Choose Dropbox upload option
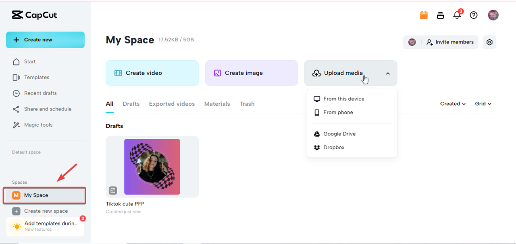Screen dimensions: 516x244 (352, 148)
